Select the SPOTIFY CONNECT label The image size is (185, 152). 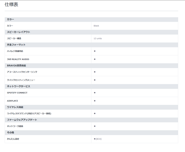click(17, 93)
